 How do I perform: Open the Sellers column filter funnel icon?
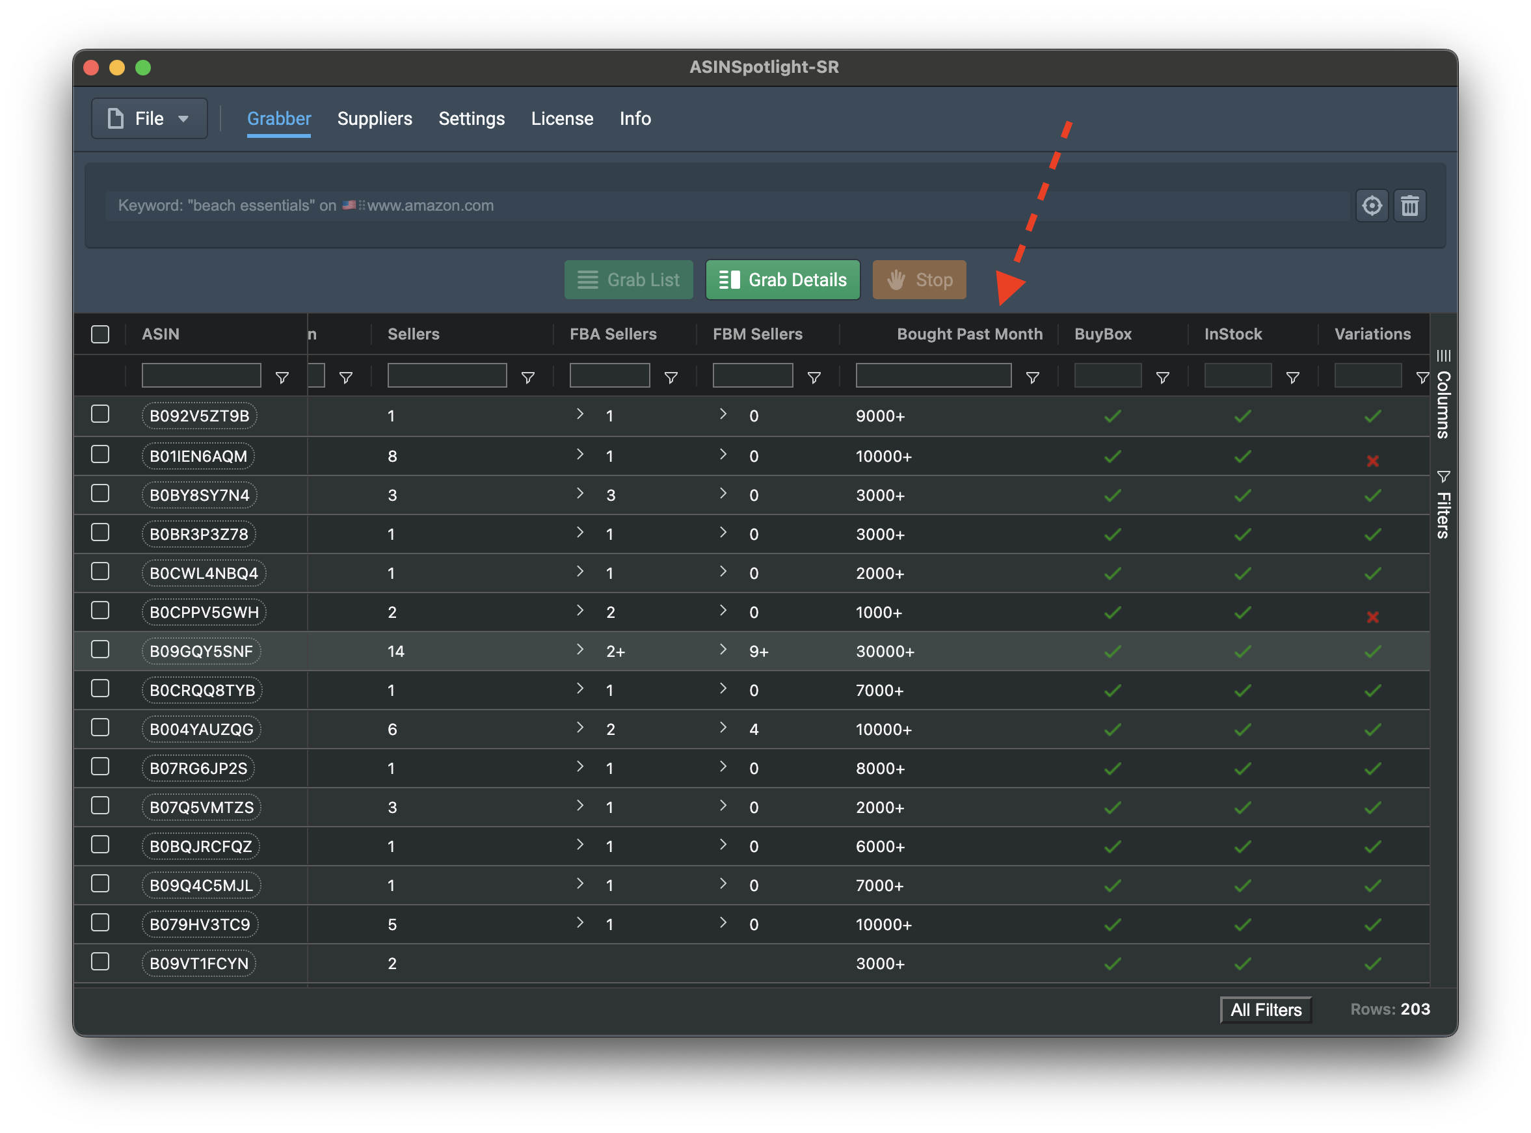(x=527, y=378)
